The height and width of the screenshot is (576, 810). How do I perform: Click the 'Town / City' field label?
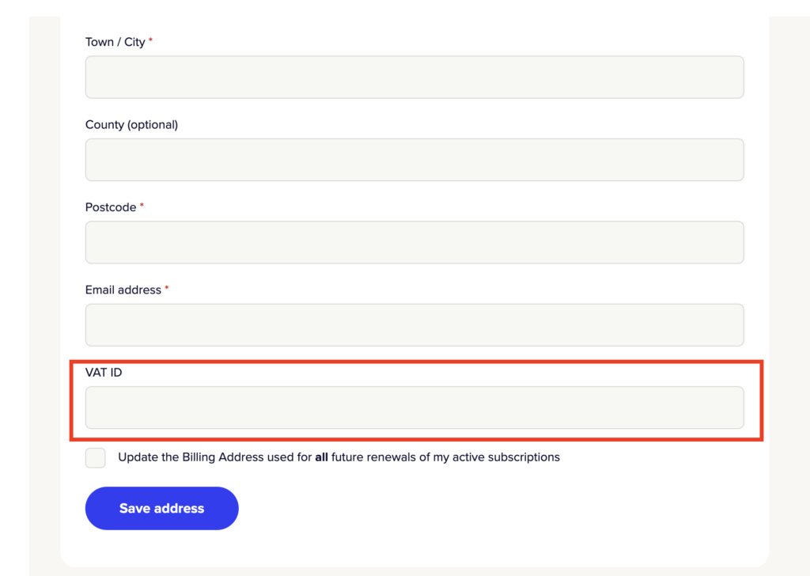click(115, 42)
